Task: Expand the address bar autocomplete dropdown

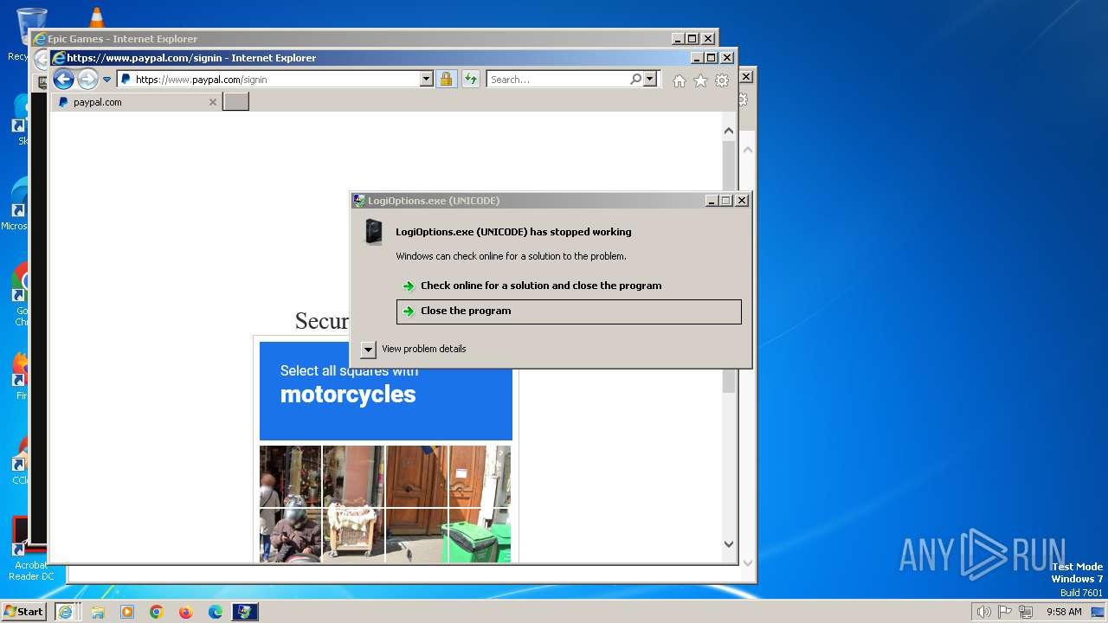Action: coord(426,79)
